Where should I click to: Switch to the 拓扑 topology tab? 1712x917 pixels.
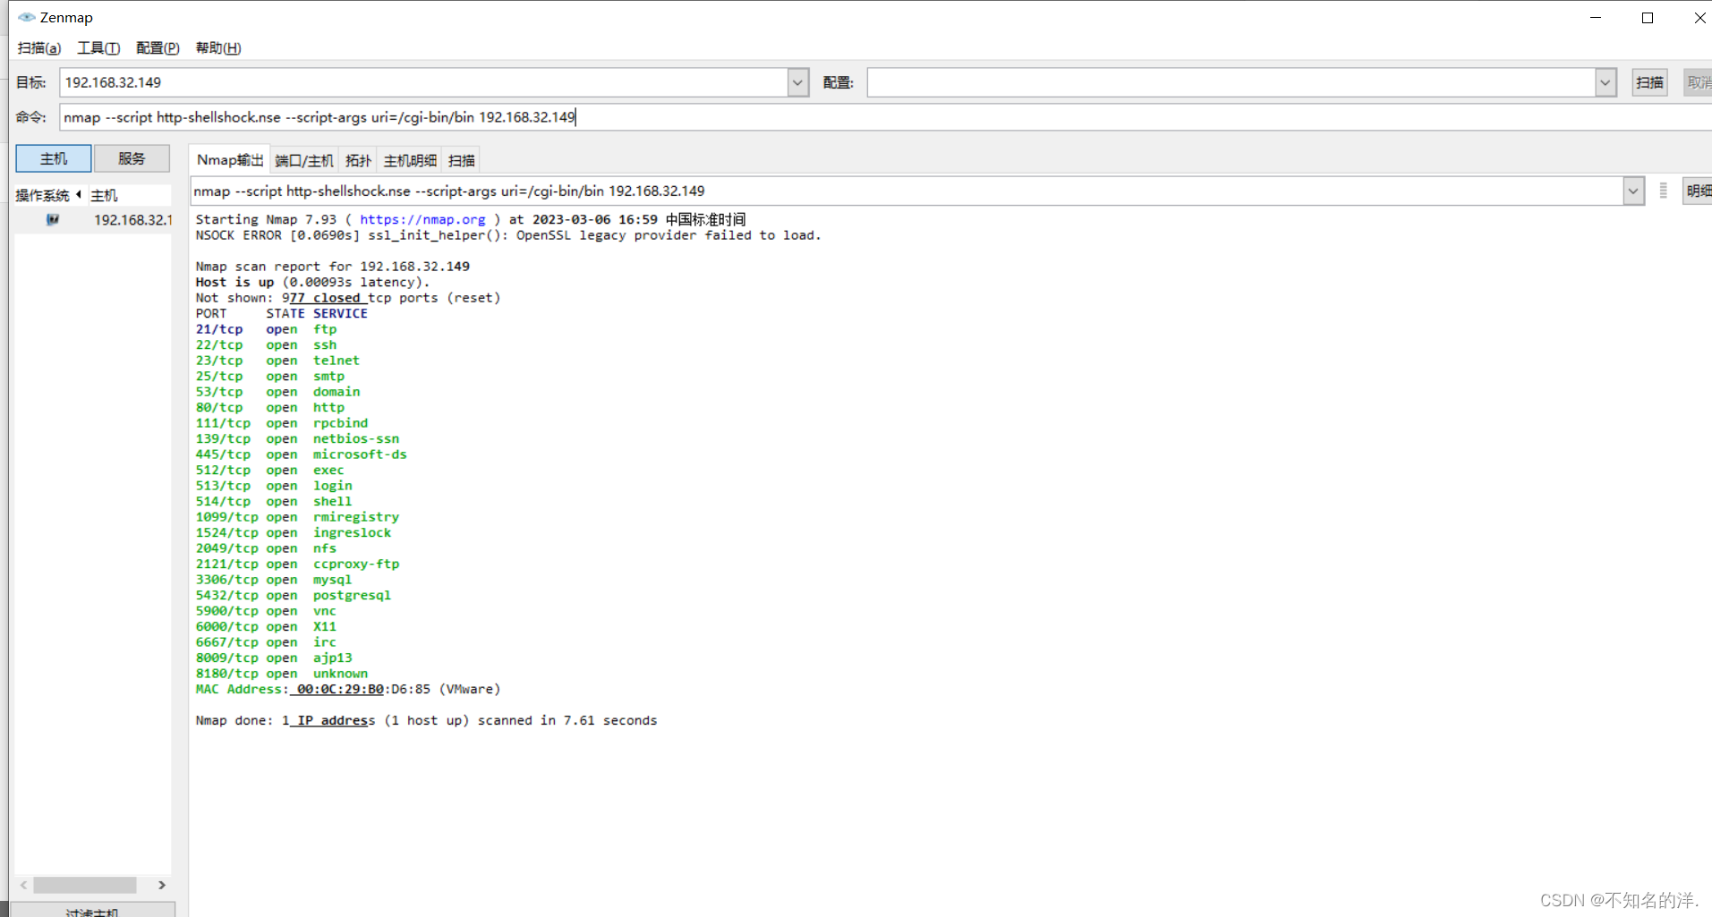pyautogui.click(x=358, y=161)
